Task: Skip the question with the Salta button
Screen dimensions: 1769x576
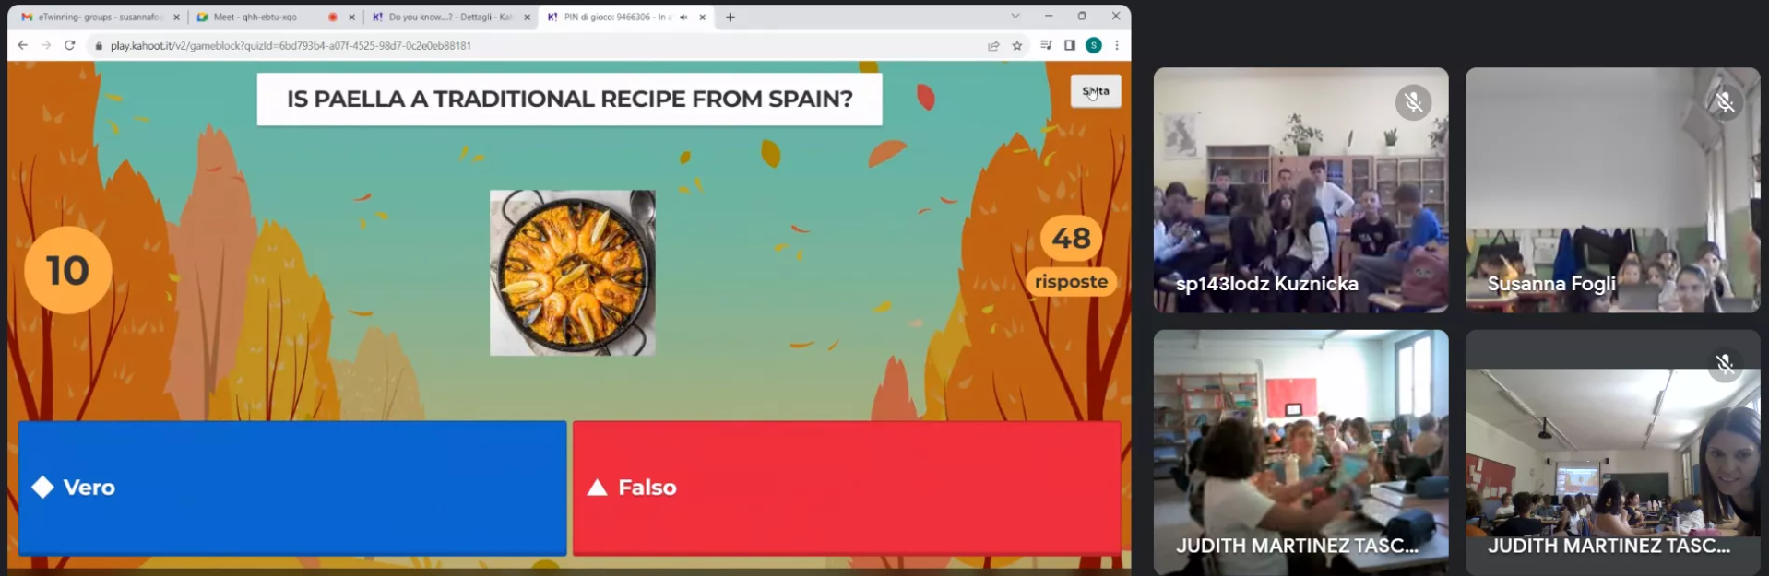Action: tap(1096, 91)
